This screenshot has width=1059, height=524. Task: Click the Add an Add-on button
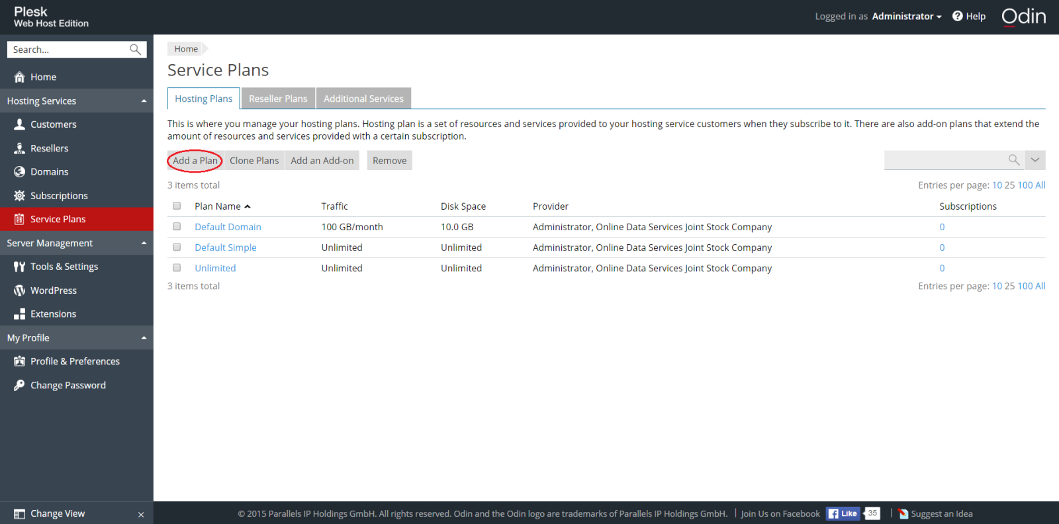(x=322, y=161)
